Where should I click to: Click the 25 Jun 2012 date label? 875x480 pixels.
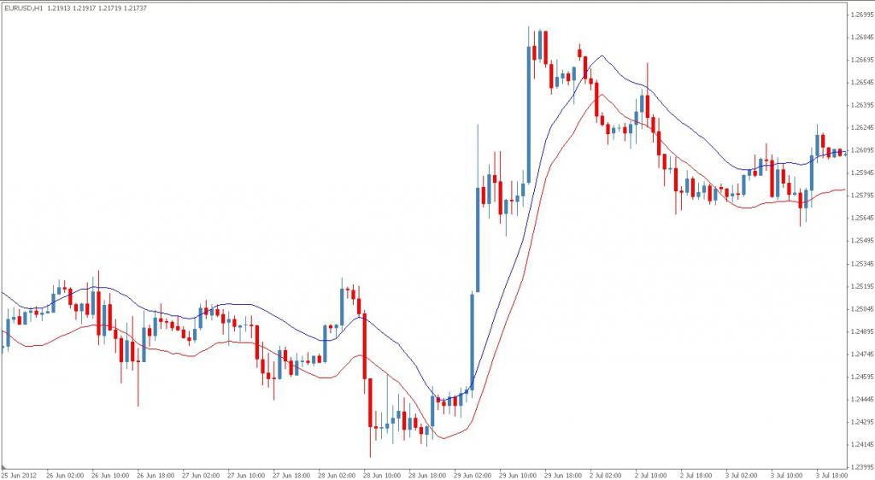coord(19,476)
